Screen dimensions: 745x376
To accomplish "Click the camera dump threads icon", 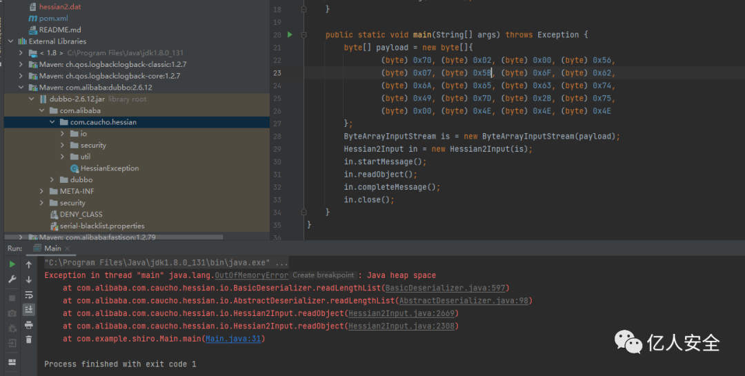I will 12,313.
